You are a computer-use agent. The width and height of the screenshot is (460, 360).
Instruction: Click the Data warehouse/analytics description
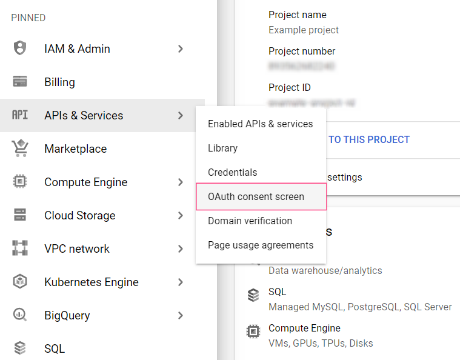point(325,270)
